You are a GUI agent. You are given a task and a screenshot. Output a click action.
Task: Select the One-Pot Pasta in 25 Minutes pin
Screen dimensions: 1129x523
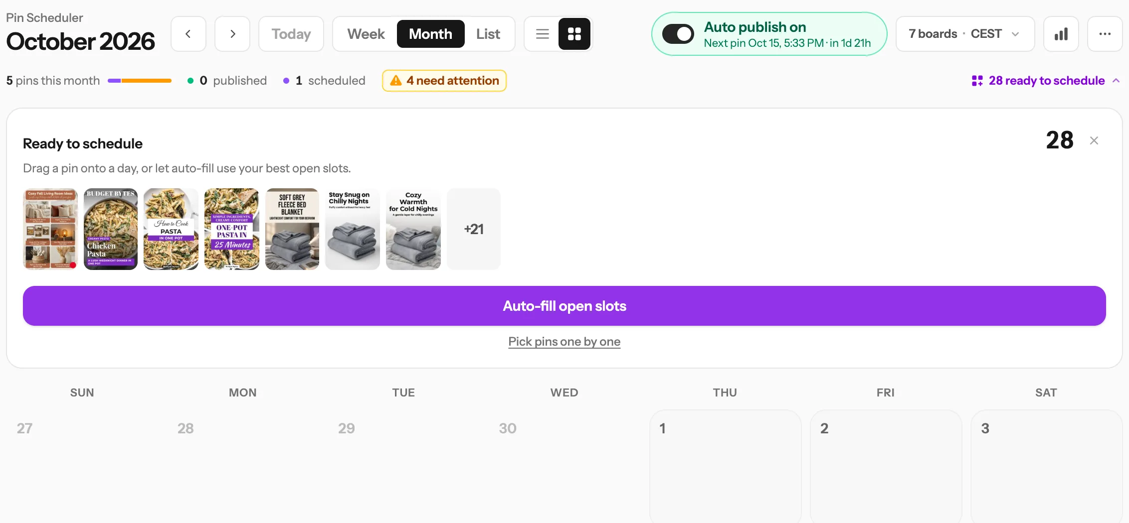click(x=232, y=229)
